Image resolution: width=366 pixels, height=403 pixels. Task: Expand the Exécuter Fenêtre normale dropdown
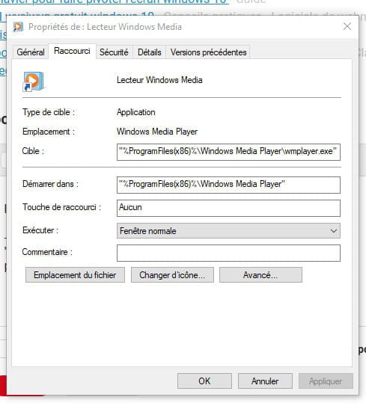tap(228, 231)
